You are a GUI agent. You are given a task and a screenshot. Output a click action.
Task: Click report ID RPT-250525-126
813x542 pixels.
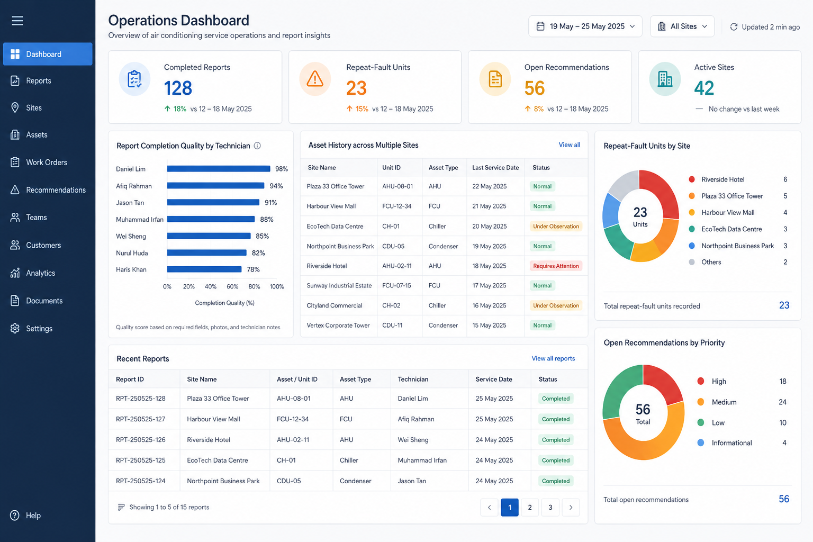pos(141,440)
